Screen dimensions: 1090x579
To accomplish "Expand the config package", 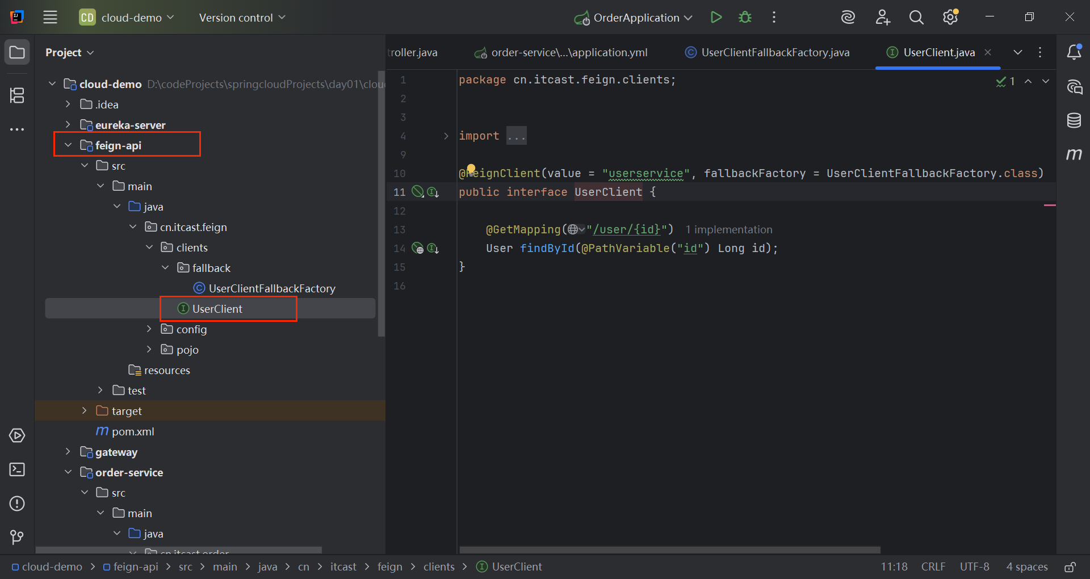I will click(x=149, y=329).
